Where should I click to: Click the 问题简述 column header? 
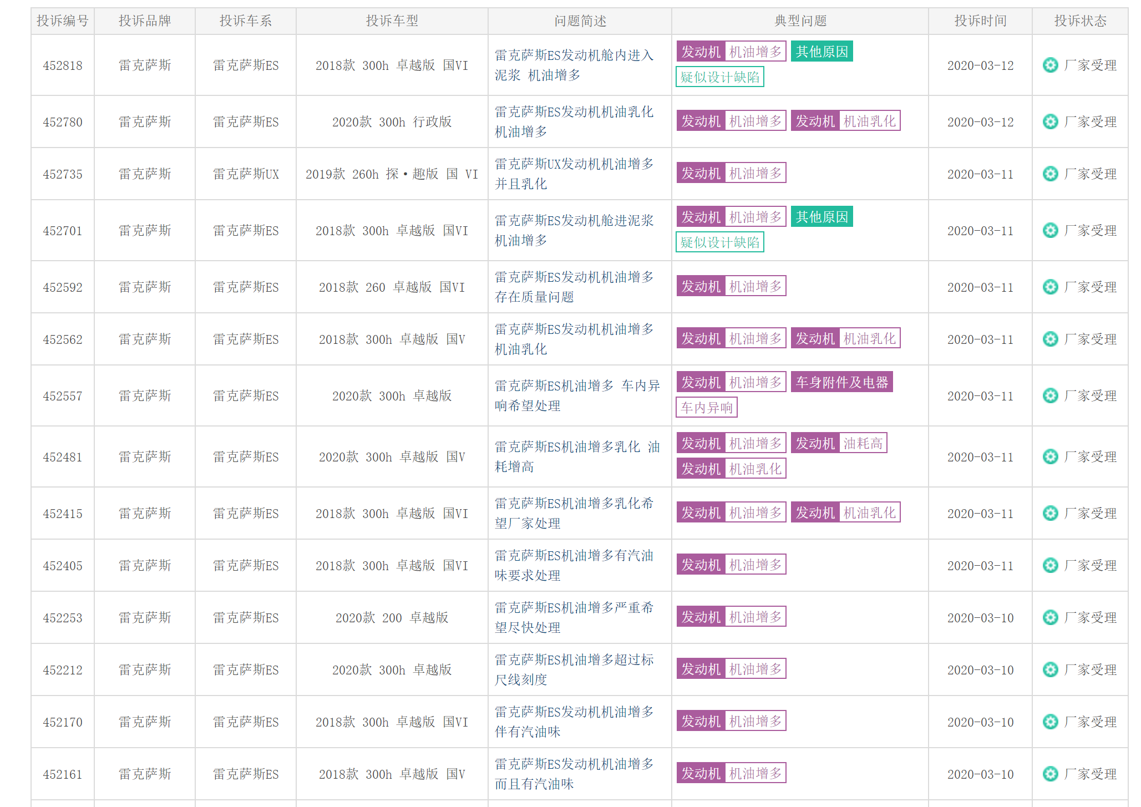580,21
